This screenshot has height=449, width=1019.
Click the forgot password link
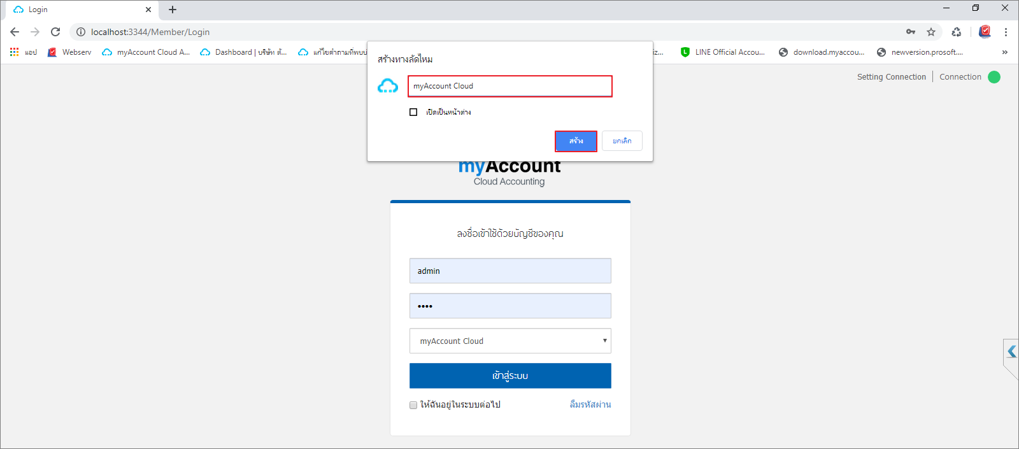[x=590, y=404]
